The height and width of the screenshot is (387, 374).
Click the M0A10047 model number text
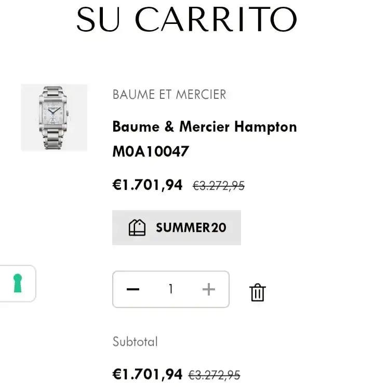point(151,151)
